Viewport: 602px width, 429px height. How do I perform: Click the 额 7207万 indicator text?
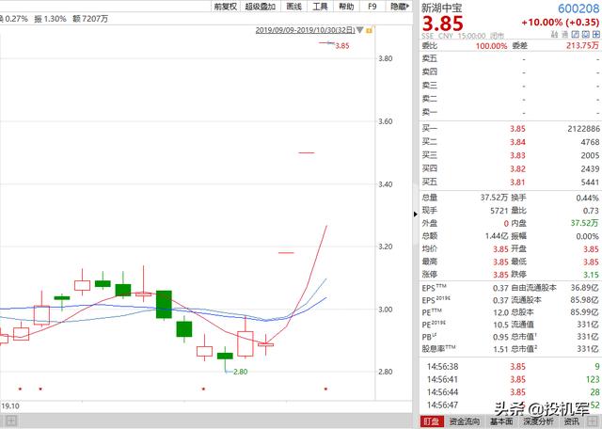click(90, 19)
